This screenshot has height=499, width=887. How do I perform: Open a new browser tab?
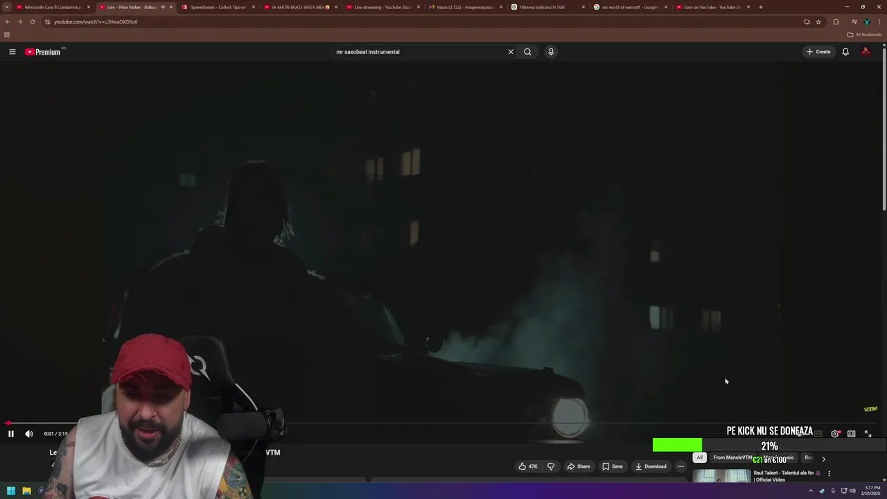pyautogui.click(x=760, y=7)
